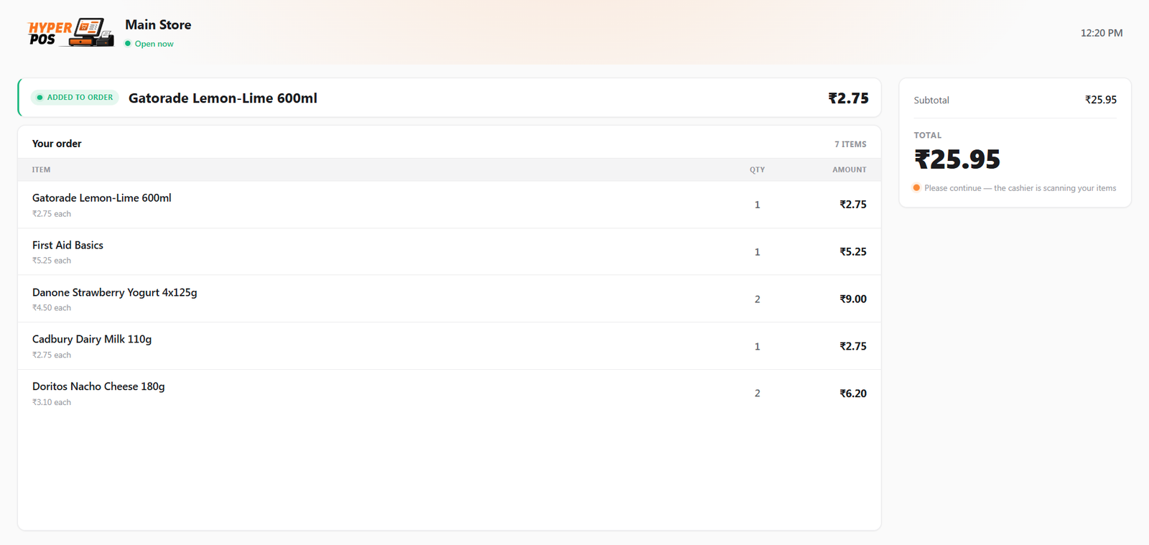
Task: Select the Doritos Nacho Cheese 180g row
Action: tap(450, 393)
